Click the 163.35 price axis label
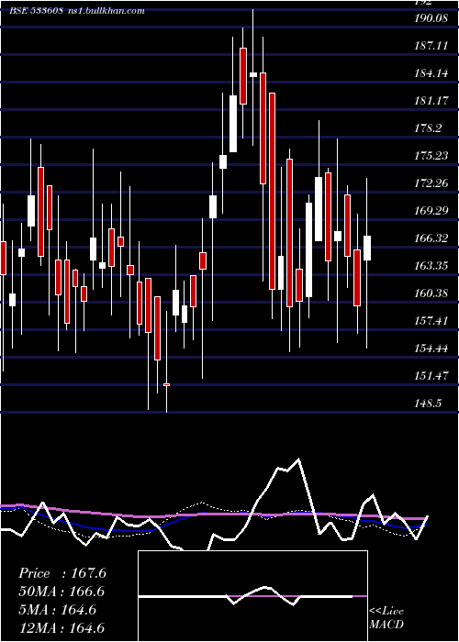Image resolution: width=459 pixels, height=642 pixels. coord(431,266)
